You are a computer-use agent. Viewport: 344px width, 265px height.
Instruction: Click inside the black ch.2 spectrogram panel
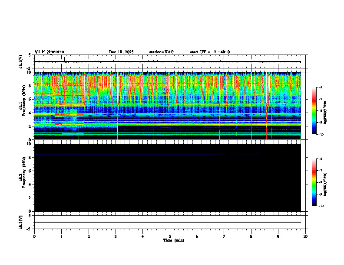click(168, 178)
